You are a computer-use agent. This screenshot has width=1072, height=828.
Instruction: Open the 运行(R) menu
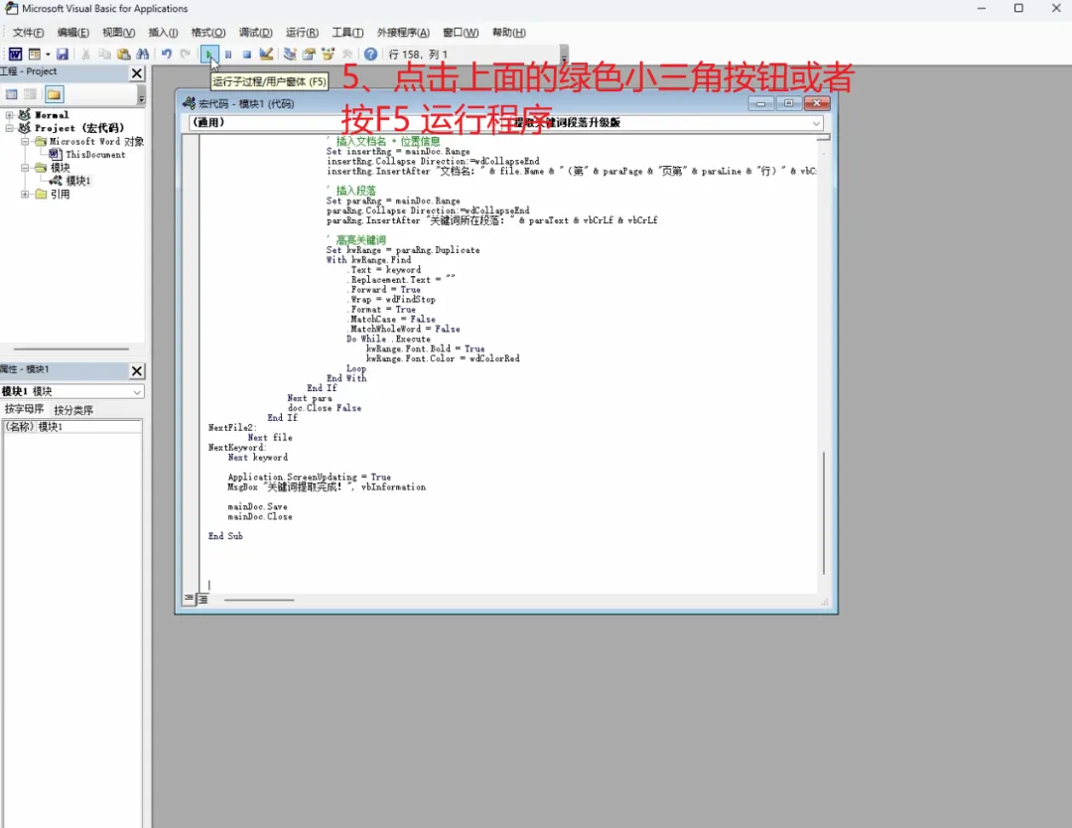[302, 32]
